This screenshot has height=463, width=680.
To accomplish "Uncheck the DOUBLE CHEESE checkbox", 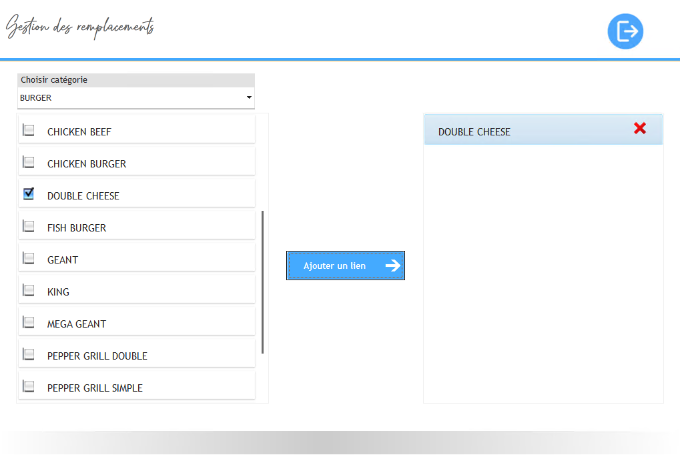I will coord(29,194).
